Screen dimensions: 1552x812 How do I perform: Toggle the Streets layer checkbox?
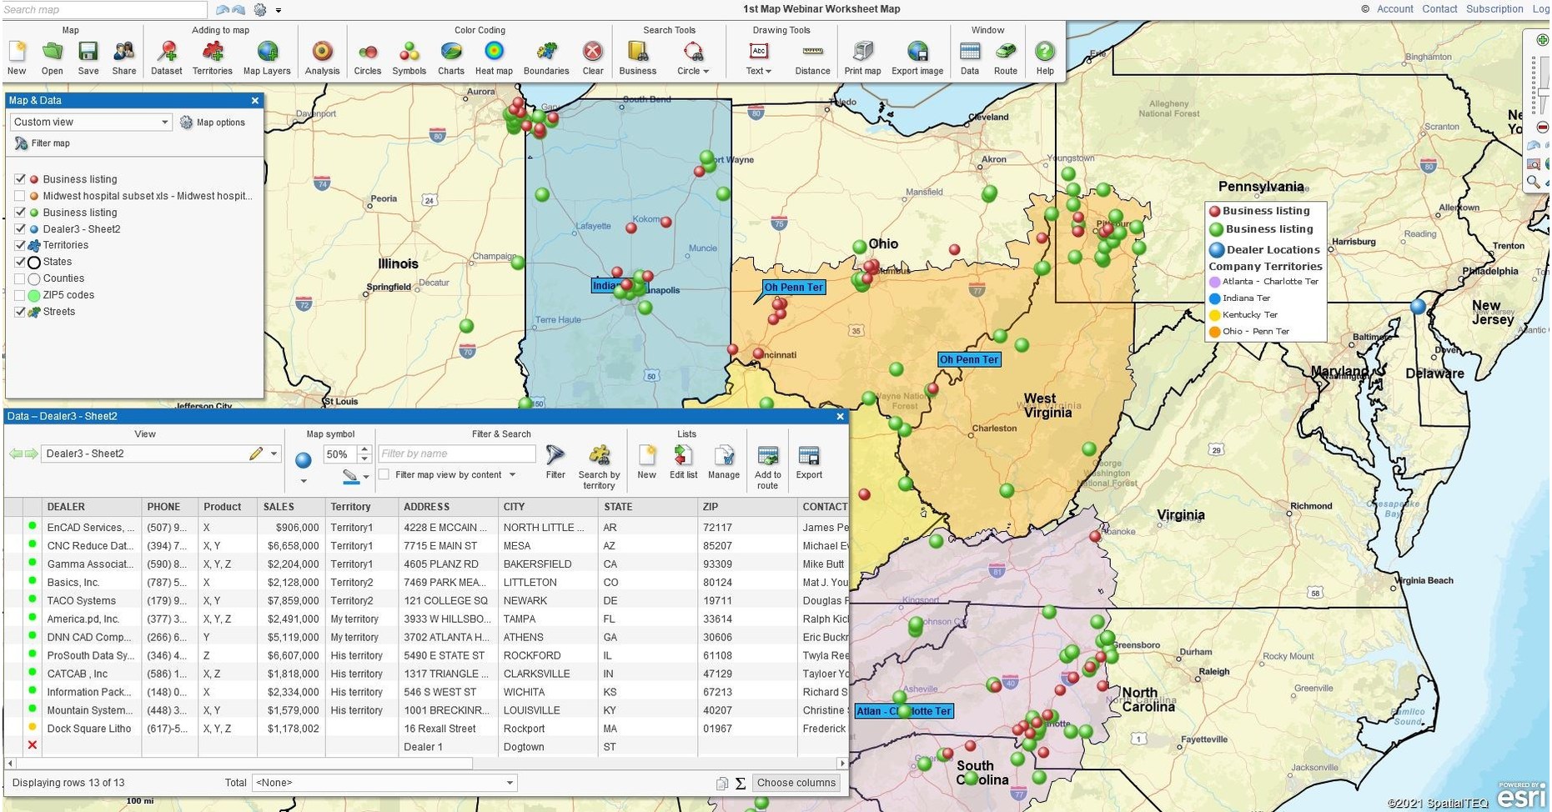pos(21,312)
